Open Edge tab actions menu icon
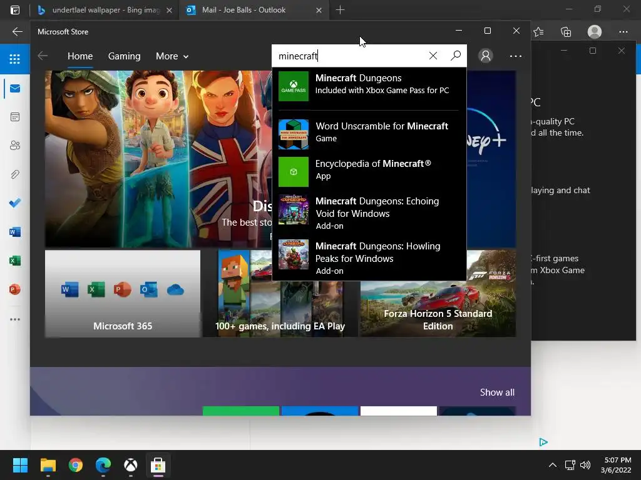 pos(15,10)
